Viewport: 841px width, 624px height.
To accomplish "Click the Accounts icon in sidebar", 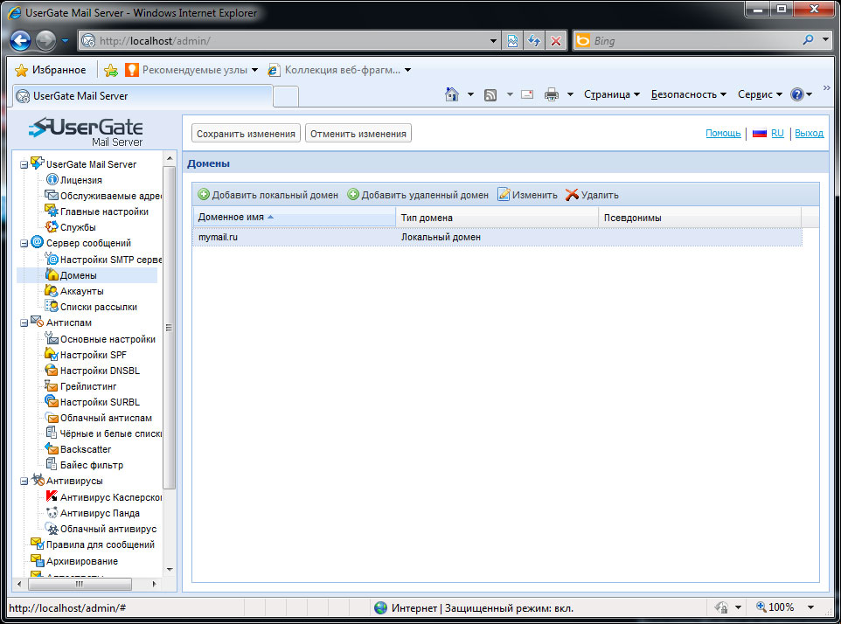I will [52, 290].
